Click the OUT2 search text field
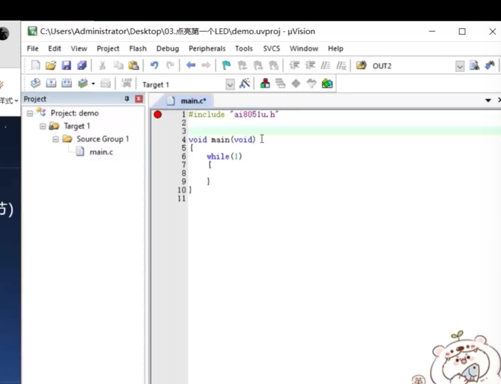This screenshot has width=501, height=384. [x=412, y=66]
